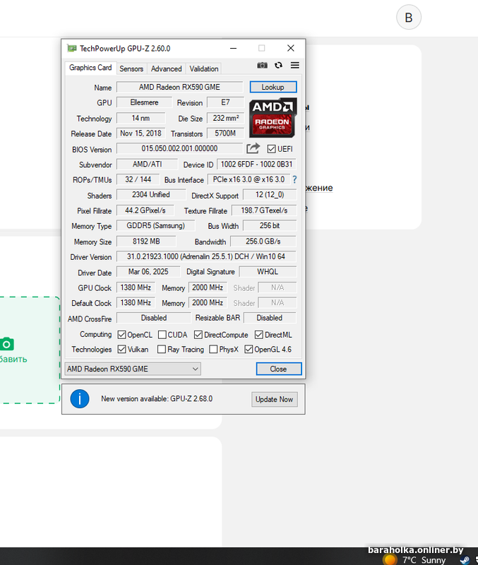Toggle the UEFI checkbox
Image resolution: width=478 pixels, height=565 pixels.
[272, 149]
